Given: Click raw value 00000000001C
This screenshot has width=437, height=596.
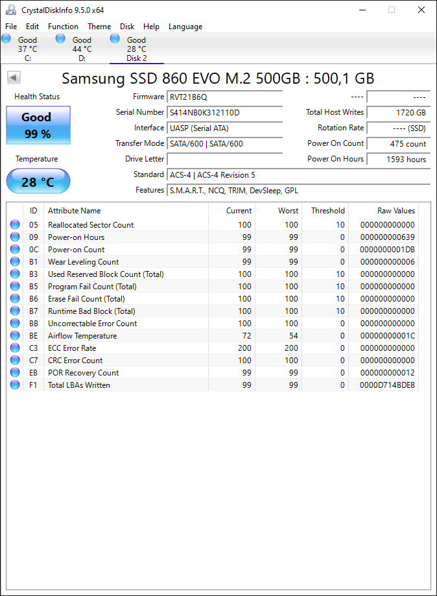Looking at the screenshot, I should 388,336.
